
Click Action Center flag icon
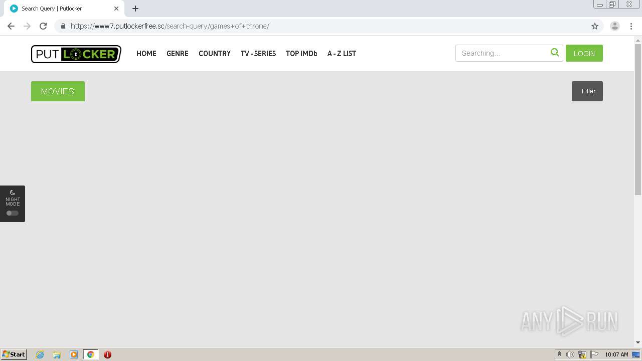(594, 354)
